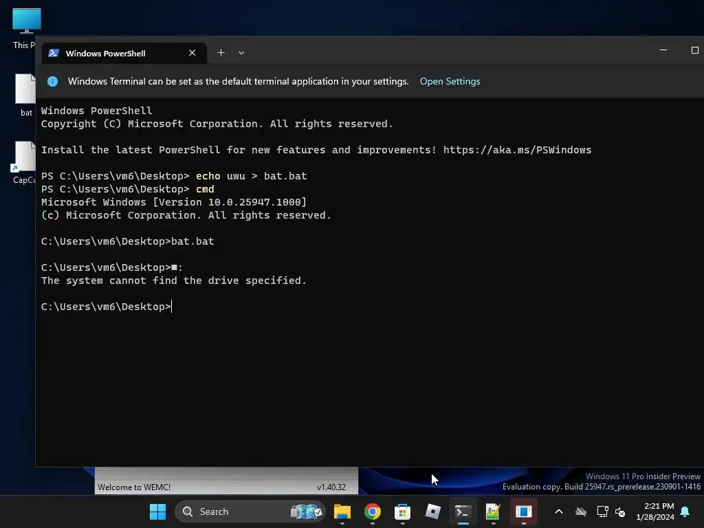Click the 'The system cannot find the drive specified.' line
Viewport: 704px width, 528px height.
(x=174, y=280)
